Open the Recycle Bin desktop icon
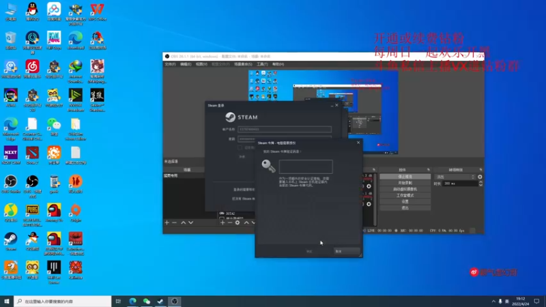 click(x=11, y=40)
